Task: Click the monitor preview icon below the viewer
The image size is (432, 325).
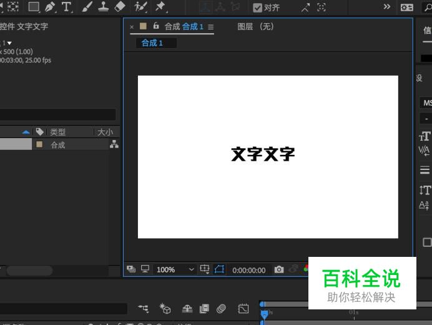Action: click(145, 269)
